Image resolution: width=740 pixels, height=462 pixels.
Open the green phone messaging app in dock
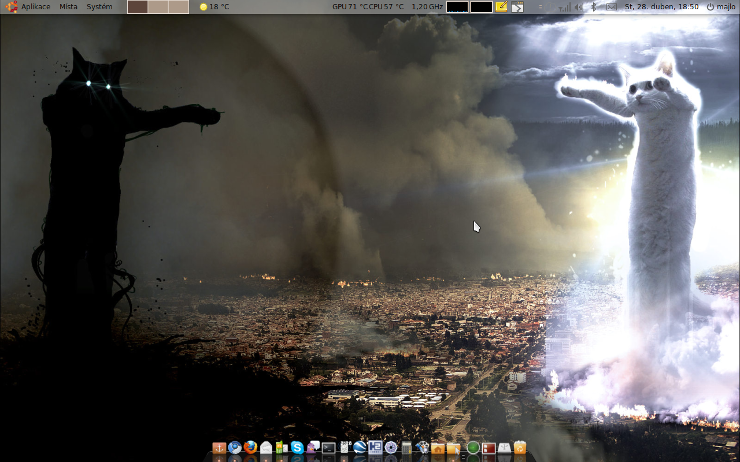[x=282, y=448]
